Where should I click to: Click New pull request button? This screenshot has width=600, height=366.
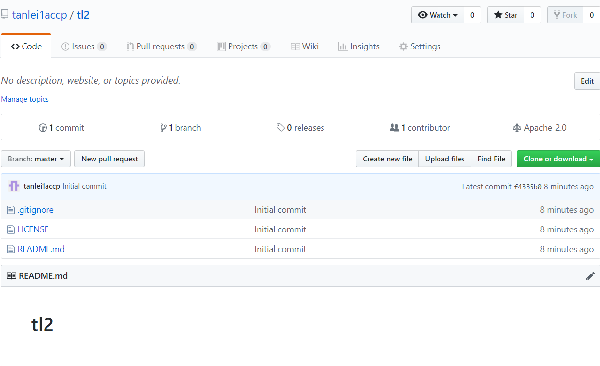(110, 159)
